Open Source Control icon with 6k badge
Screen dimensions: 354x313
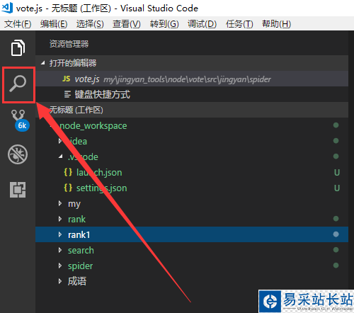(x=20, y=120)
